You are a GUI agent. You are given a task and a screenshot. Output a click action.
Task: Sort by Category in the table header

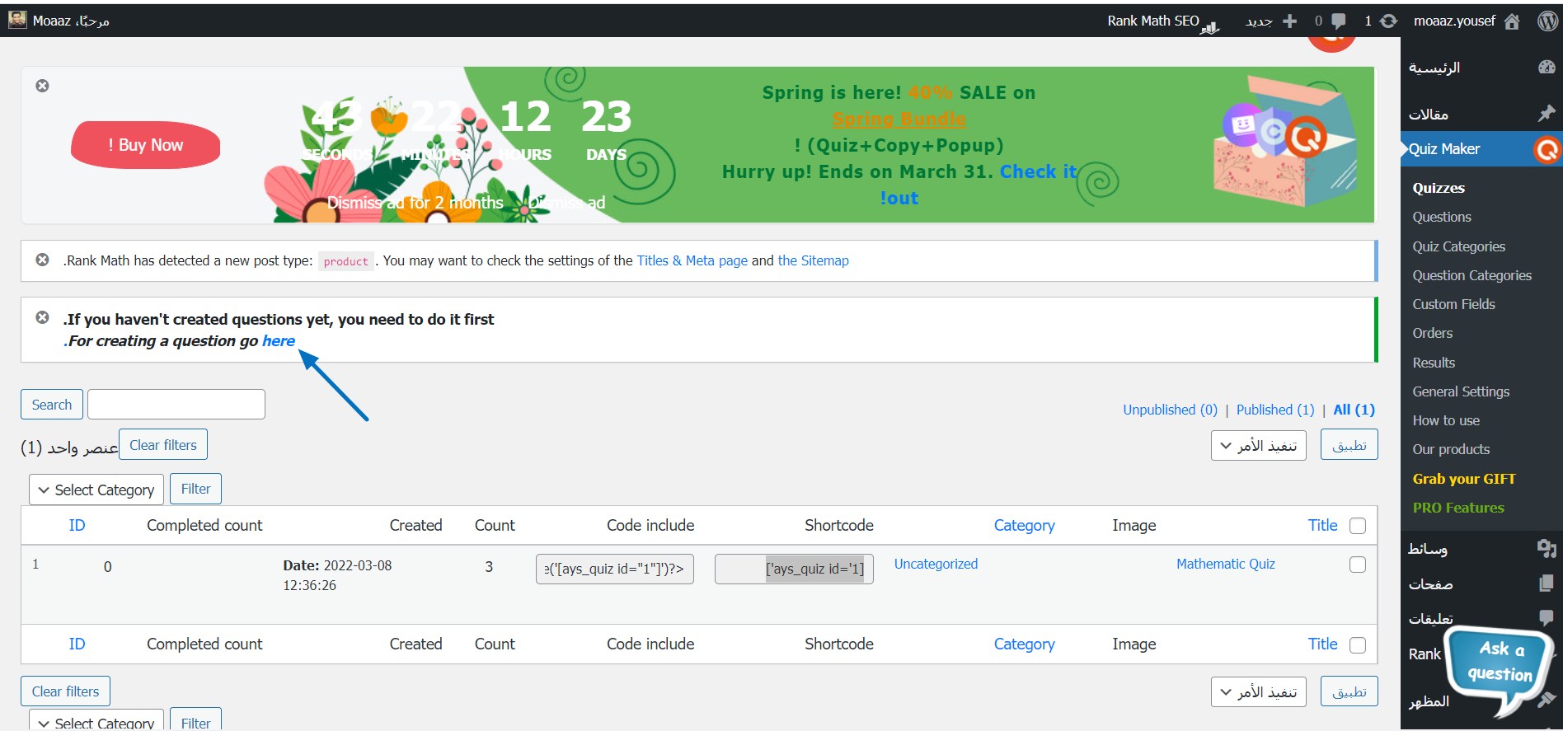[x=1024, y=526]
